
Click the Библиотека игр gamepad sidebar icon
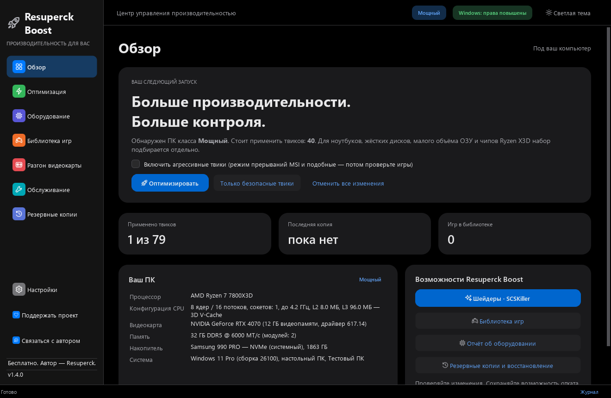pyautogui.click(x=19, y=141)
